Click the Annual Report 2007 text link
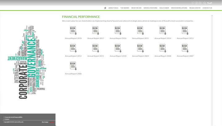222x126 pixels. click(x=185, y=56)
